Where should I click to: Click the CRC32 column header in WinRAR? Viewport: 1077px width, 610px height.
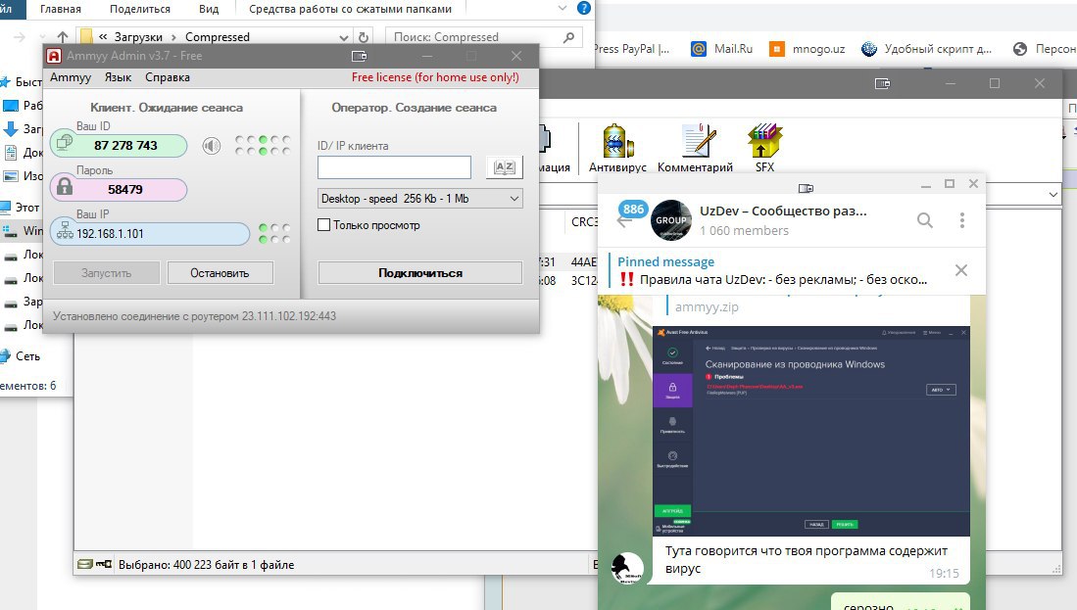point(584,221)
